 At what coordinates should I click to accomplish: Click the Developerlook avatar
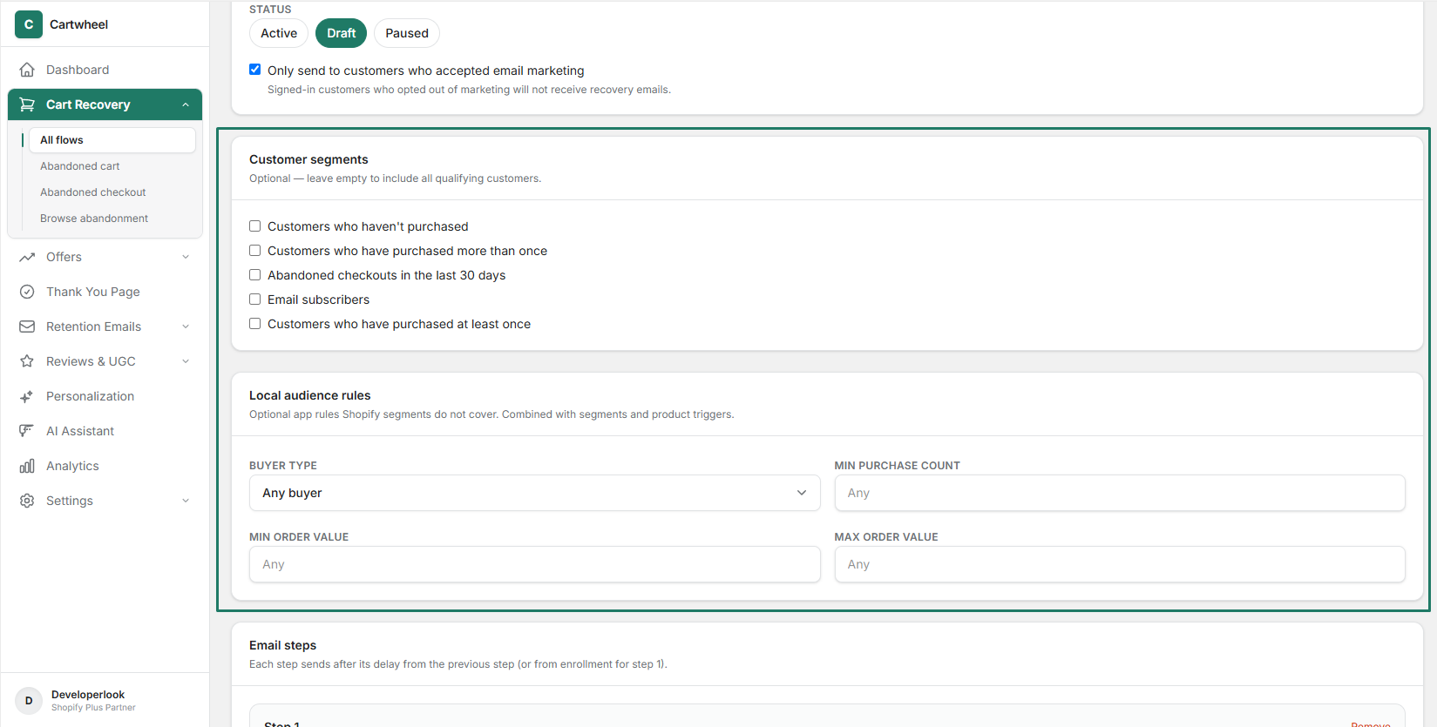click(29, 701)
